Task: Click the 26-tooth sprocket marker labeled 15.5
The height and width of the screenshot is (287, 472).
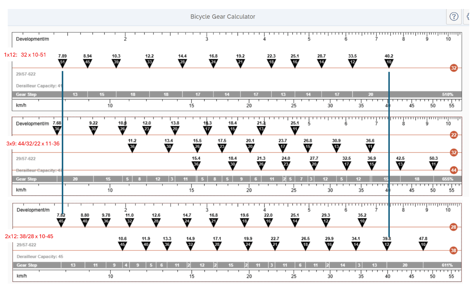Action: (197, 147)
